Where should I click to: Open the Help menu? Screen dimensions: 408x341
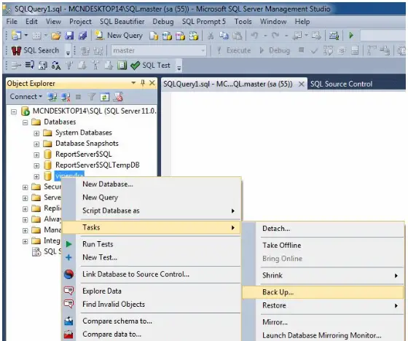pyautogui.click(x=302, y=22)
